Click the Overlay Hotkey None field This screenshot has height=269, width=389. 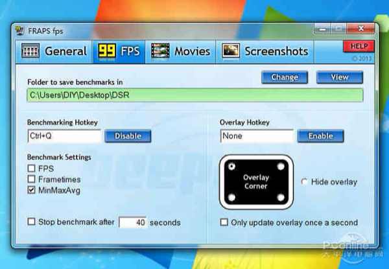[257, 136]
